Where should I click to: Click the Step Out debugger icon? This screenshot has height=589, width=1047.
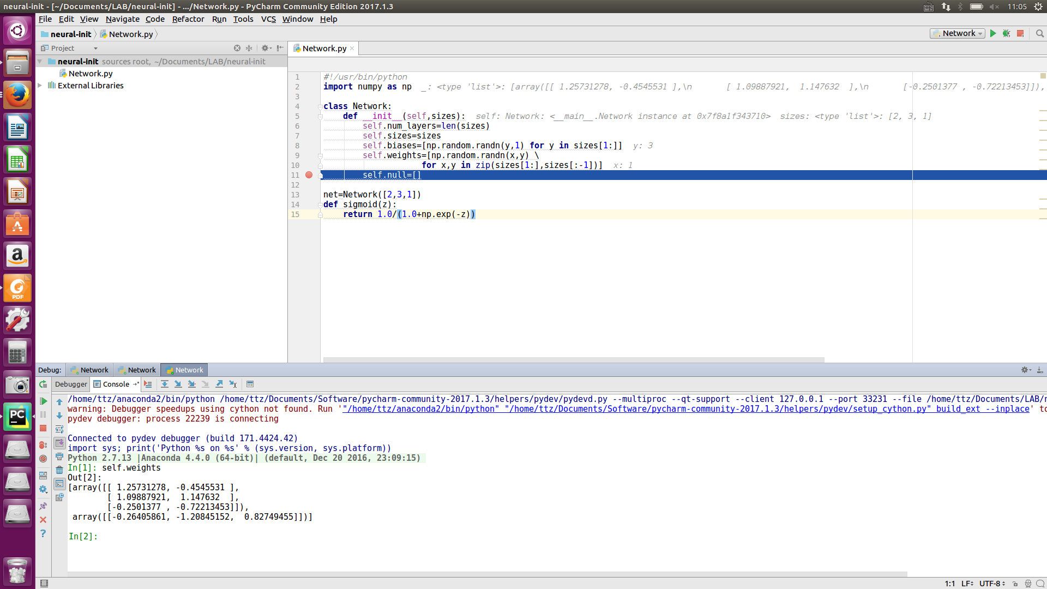(x=219, y=384)
